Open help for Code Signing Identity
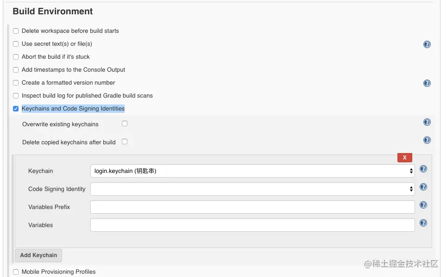 point(423,187)
